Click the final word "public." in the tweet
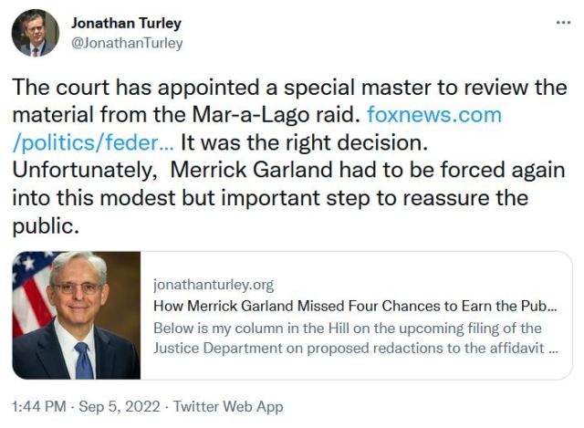584x428 pixels. (43, 224)
